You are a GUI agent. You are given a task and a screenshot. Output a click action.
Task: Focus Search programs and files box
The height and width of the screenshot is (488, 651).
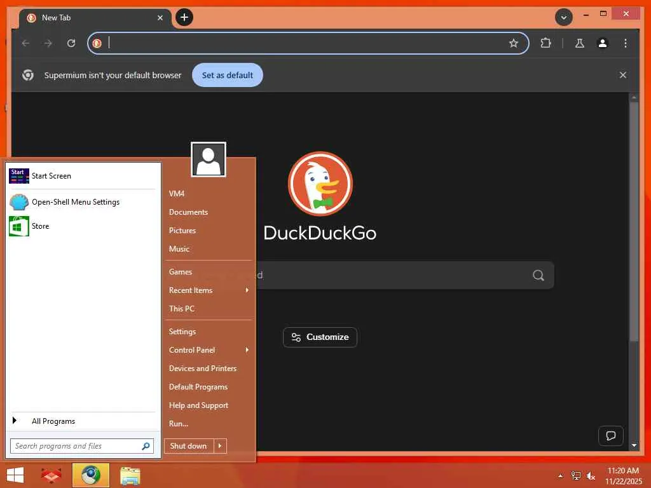coord(82,446)
